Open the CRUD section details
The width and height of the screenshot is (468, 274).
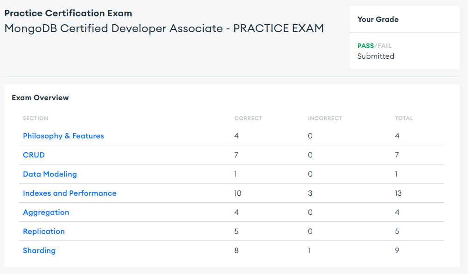[x=34, y=155]
